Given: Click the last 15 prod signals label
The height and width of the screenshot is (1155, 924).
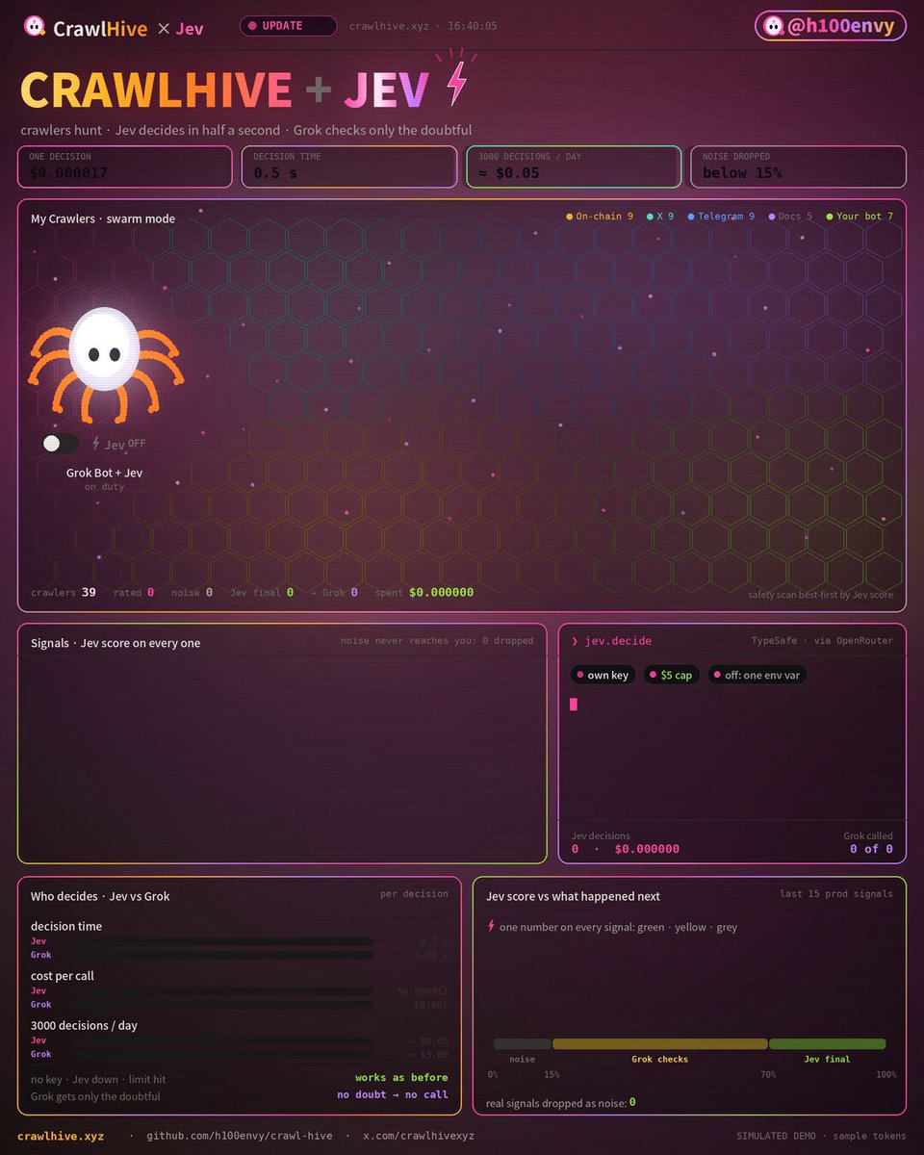Looking at the screenshot, I should (x=836, y=894).
